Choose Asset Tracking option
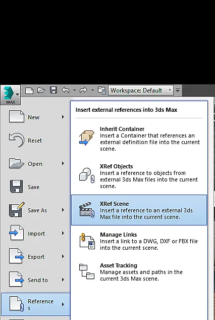215x320 pixels. point(139,272)
